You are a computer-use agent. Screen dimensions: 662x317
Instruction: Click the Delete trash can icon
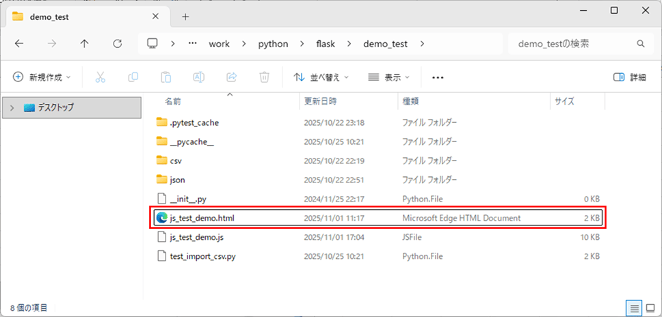click(264, 77)
